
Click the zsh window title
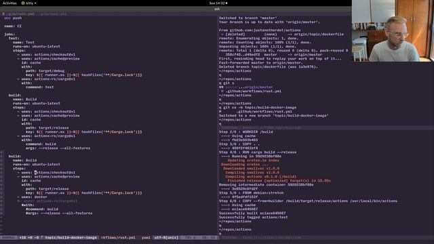217,9
